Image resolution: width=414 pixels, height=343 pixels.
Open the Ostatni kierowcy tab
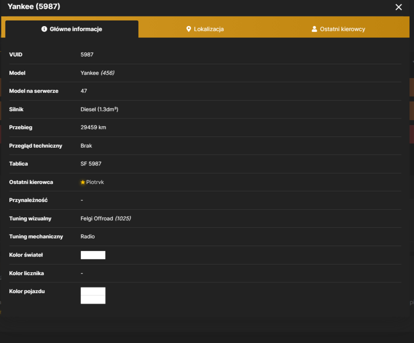[339, 29]
